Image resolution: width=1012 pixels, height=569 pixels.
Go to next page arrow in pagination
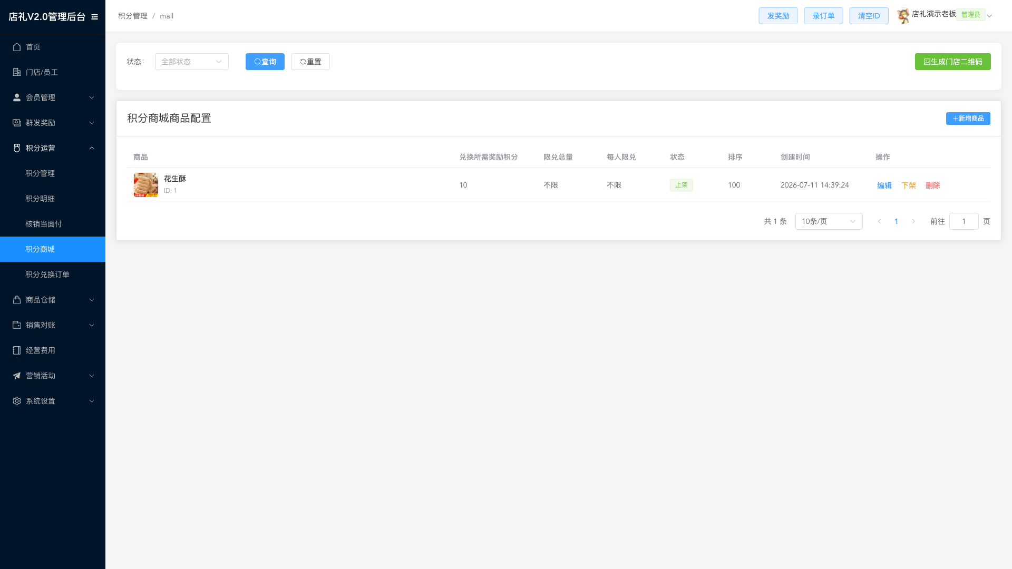913,221
